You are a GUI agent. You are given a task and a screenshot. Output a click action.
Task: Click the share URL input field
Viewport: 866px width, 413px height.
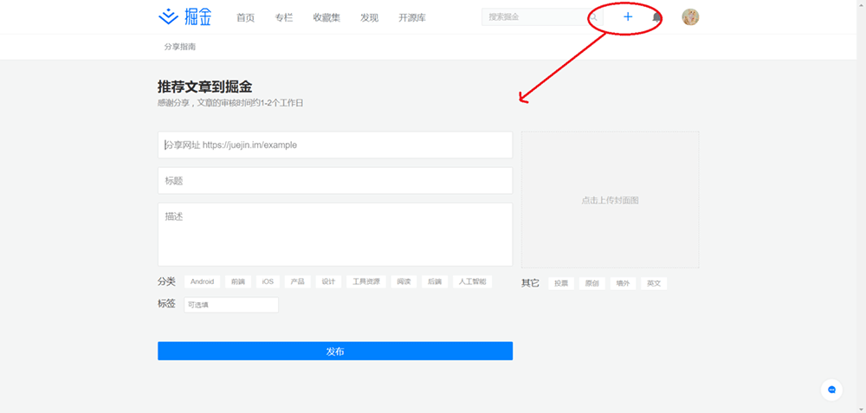[335, 145]
